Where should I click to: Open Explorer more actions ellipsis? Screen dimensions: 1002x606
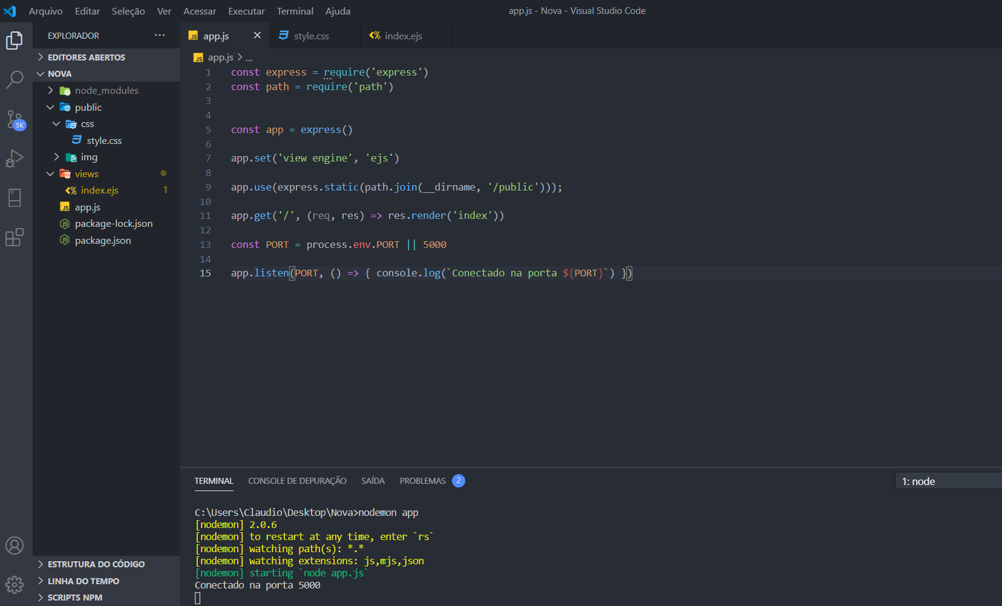click(x=160, y=36)
